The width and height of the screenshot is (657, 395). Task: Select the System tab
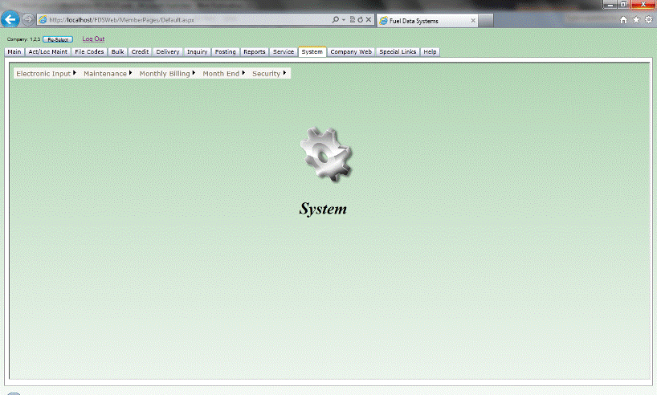pyautogui.click(x=312, y=52)
